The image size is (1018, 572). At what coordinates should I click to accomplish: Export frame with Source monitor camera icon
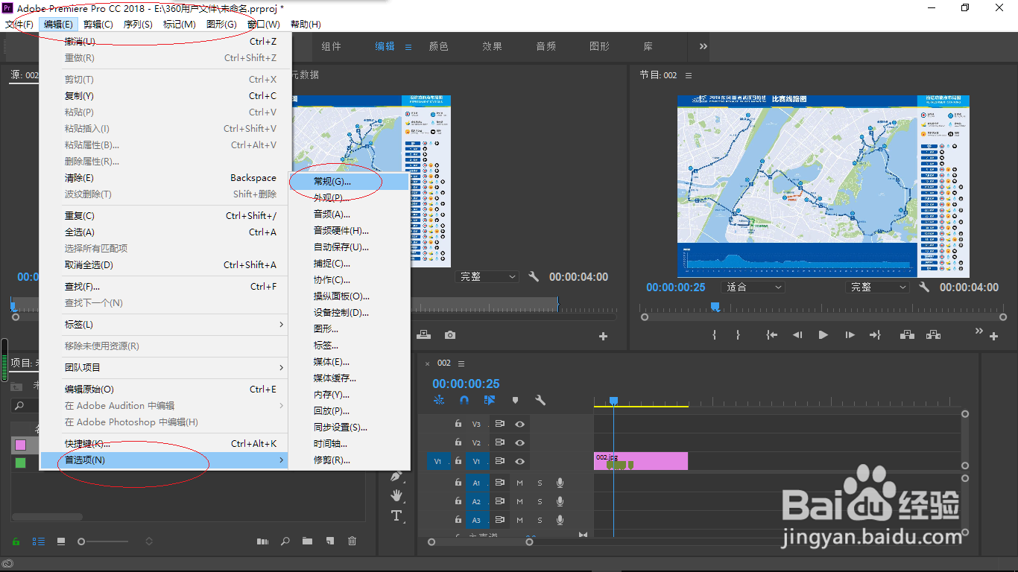click(x=450, y=335)
